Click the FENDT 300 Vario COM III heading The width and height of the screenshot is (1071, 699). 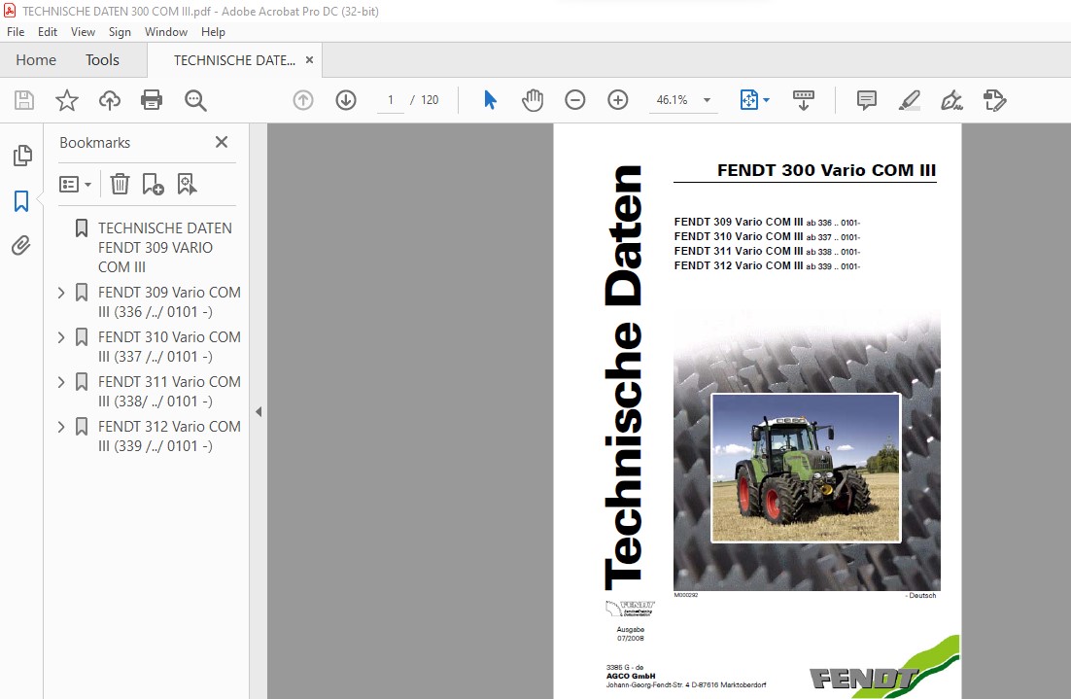pyautogui.click(x=826, y=170)
